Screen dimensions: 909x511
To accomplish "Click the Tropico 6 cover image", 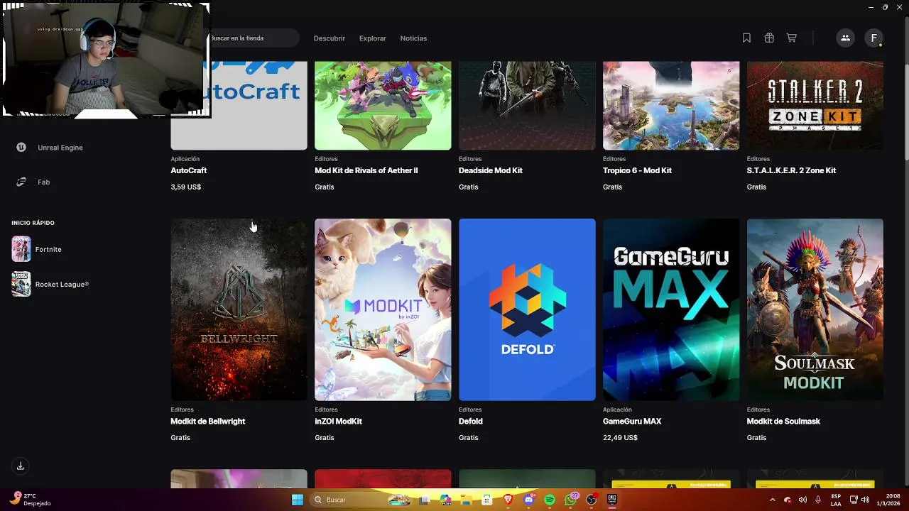I will tap(671, 105).
